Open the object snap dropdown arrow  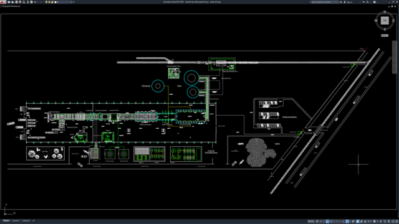pos(350,222)
